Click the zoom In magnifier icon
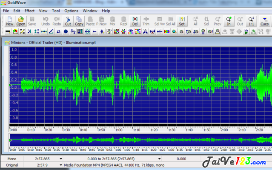This screenshot has height=170, width=272. (229, 21)
